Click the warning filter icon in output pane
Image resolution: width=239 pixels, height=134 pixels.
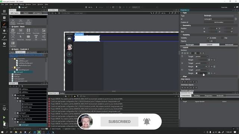(x=75, y=96)
